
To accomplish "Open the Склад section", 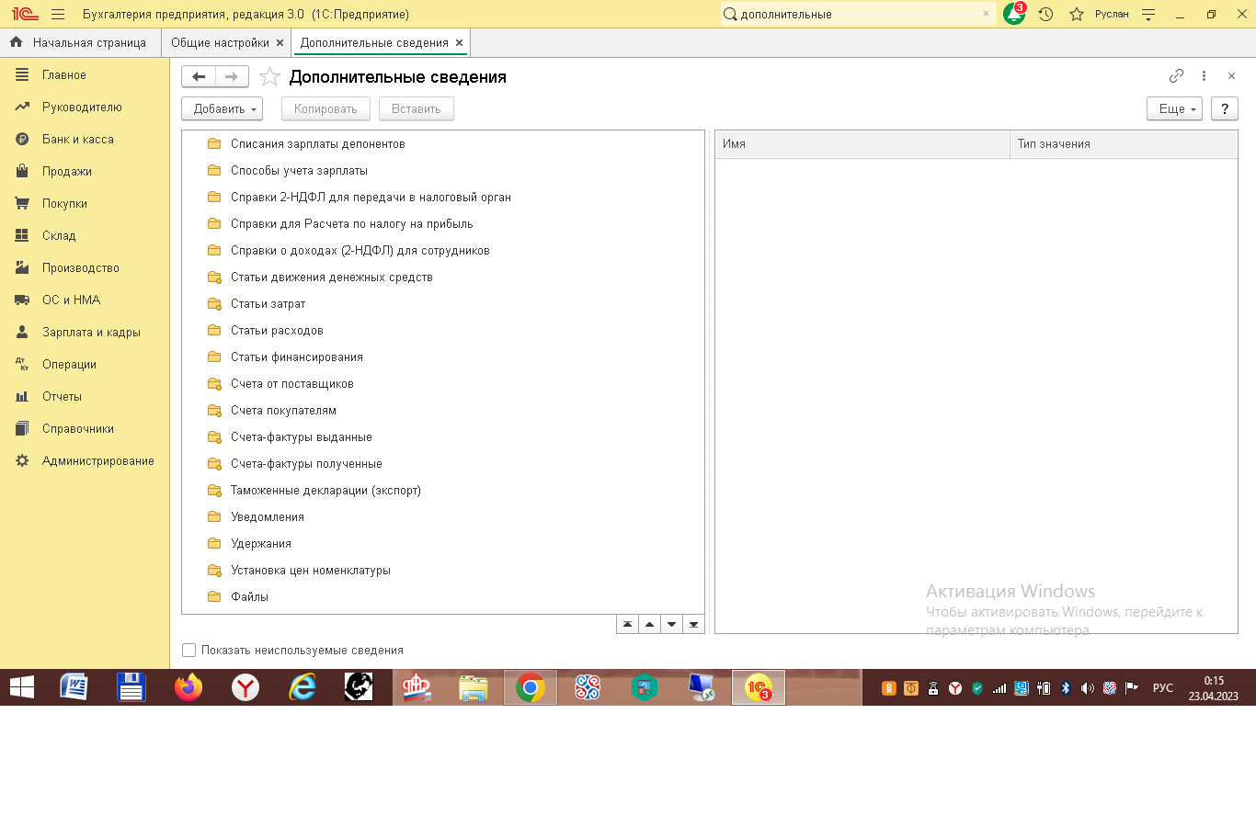I will (59, 235).
